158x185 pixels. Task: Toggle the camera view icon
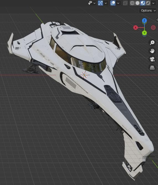pos(152,59)
